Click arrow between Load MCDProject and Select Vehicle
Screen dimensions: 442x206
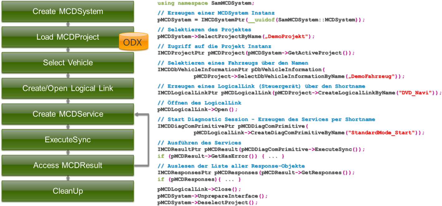(68, 50)
